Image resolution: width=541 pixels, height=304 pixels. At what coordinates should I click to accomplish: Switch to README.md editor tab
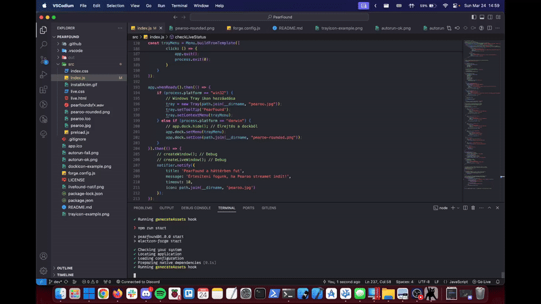point(287,28)
